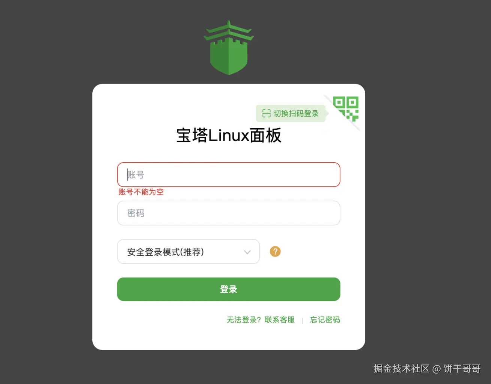
Task: Click the divider between the bottom links
Action: [x=303, y=320]
